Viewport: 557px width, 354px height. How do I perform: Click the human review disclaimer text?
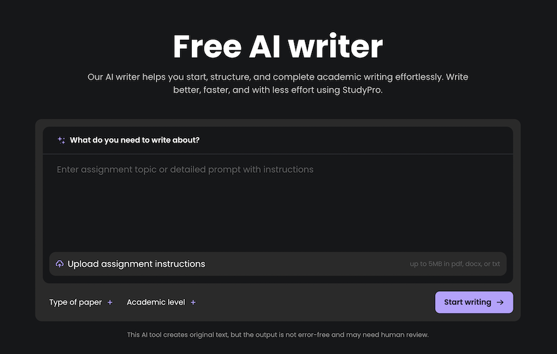tap(278, 335)
